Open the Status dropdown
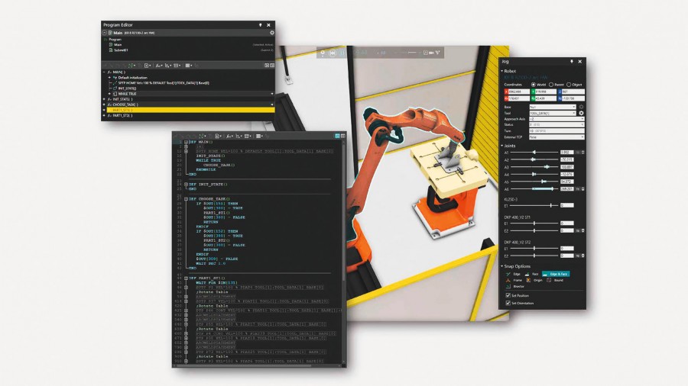The image size is (688, 386). tap(557, 125)
